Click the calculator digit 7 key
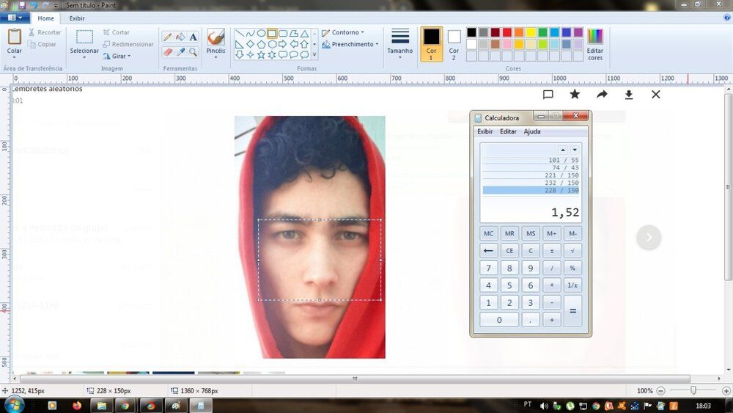 [x=488, y=268]
